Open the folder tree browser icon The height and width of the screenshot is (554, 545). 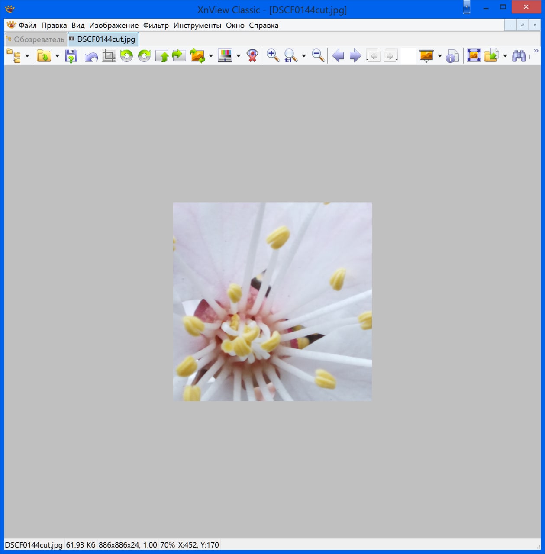point(14,56)
